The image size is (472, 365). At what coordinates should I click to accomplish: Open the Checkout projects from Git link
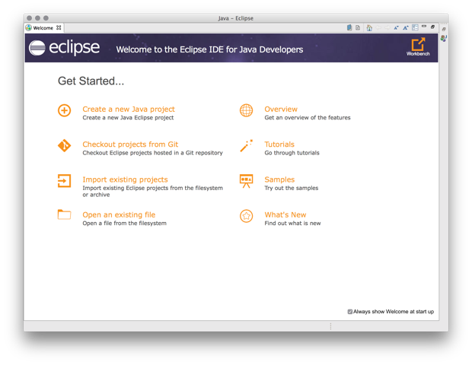pos(130,144)
